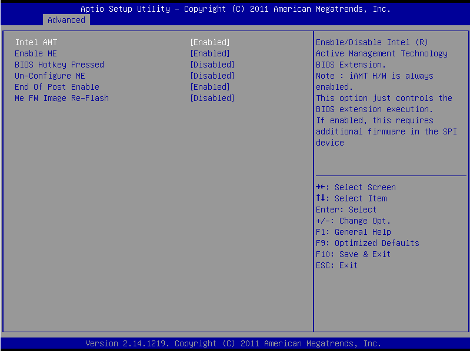This screenshot has width=470, height=351.
Task: Select the Enable ME option label
Action: [36, 53]
